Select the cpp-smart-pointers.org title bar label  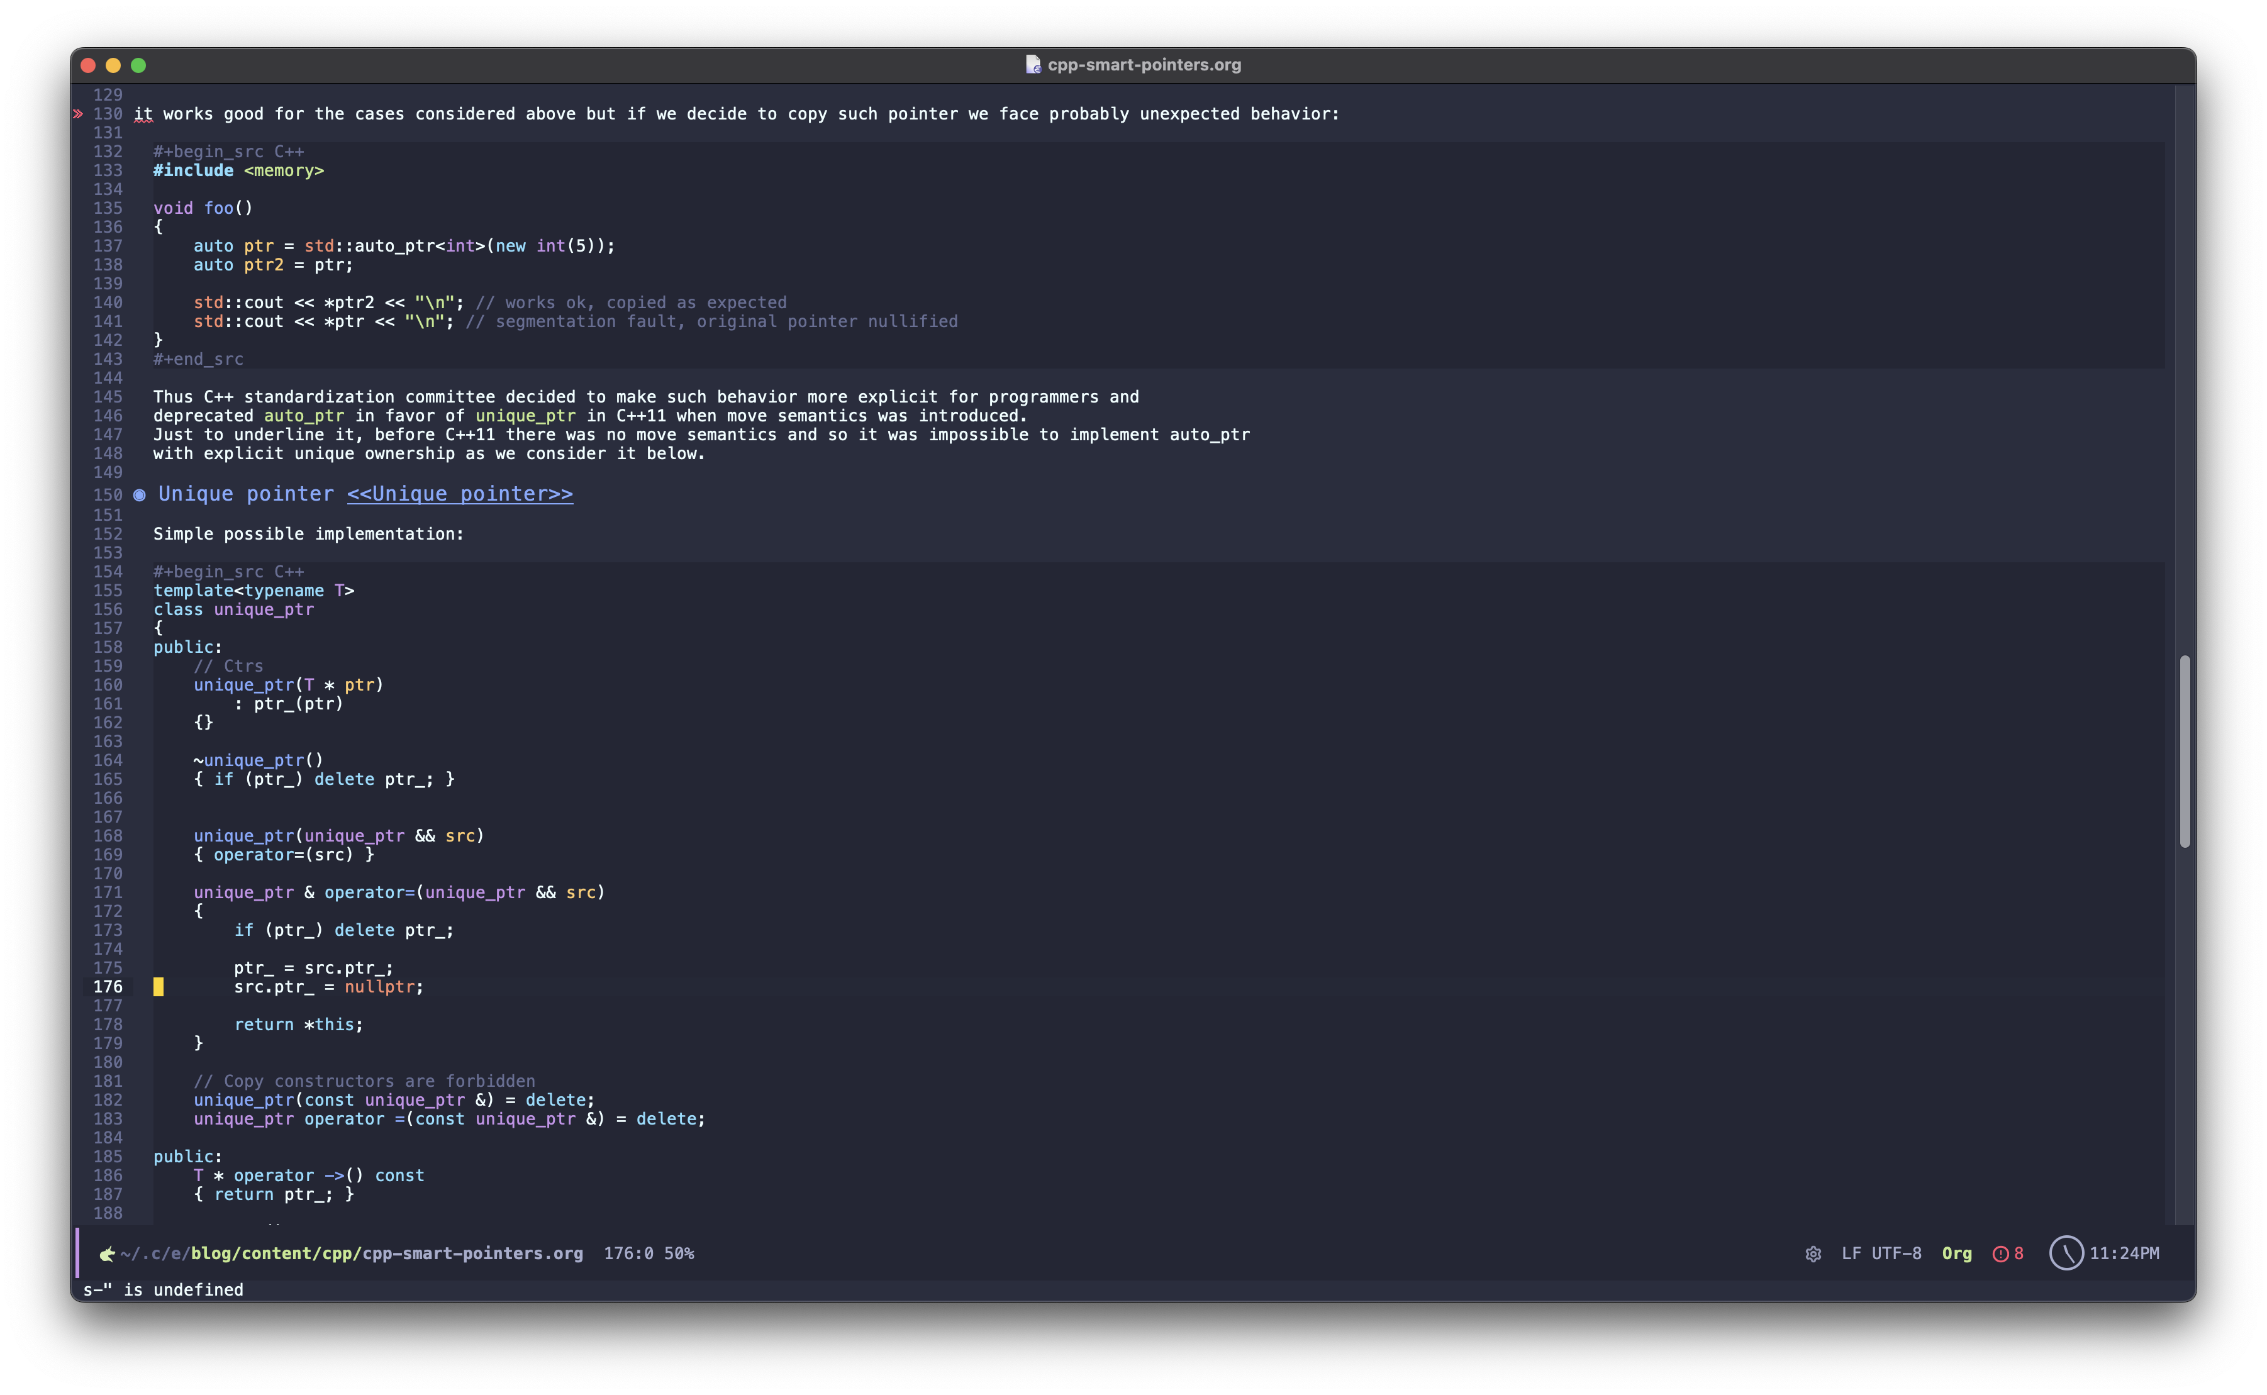[1144, 65]
